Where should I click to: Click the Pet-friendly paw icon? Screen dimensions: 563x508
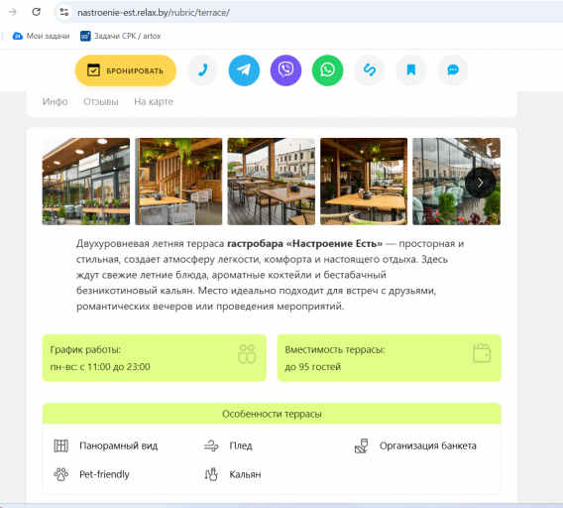click(61, 474)
